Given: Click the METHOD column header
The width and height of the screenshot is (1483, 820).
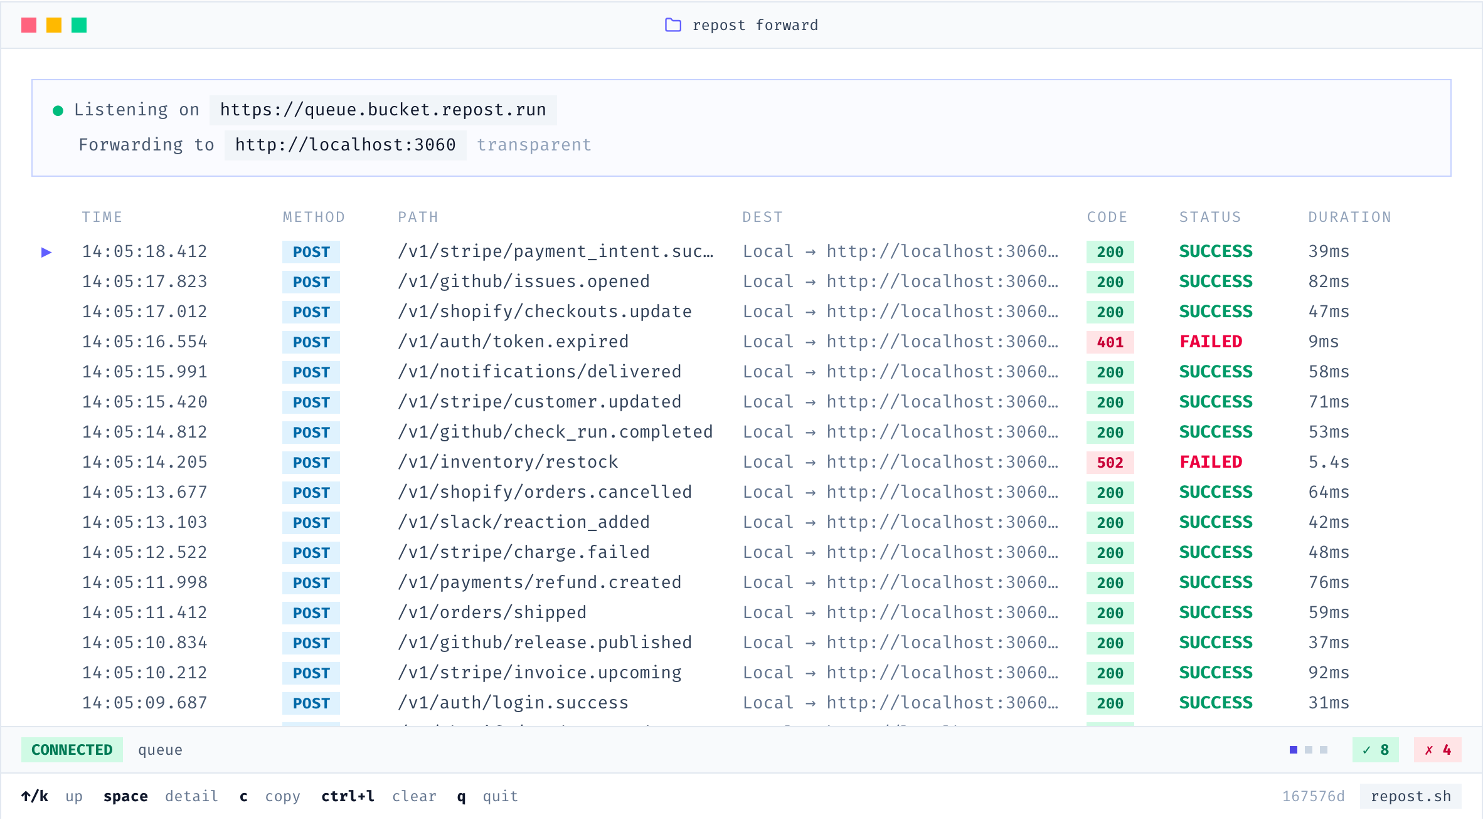Looking at the screenshot, I should coord(314,217).
